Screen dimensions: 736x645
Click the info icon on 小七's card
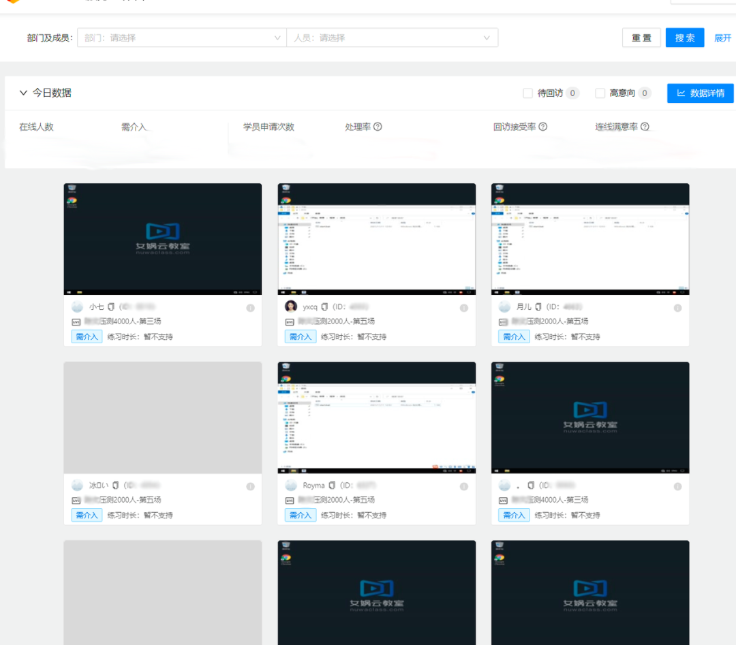pos(251,308)
